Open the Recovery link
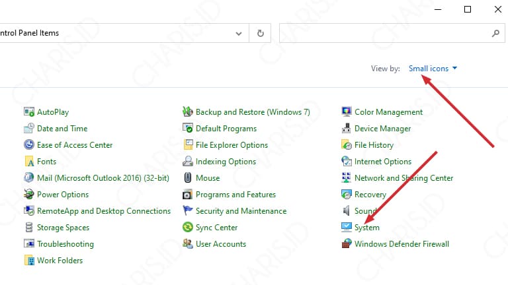The width and height of the screenshot is (508, 285). click(370, 195)
